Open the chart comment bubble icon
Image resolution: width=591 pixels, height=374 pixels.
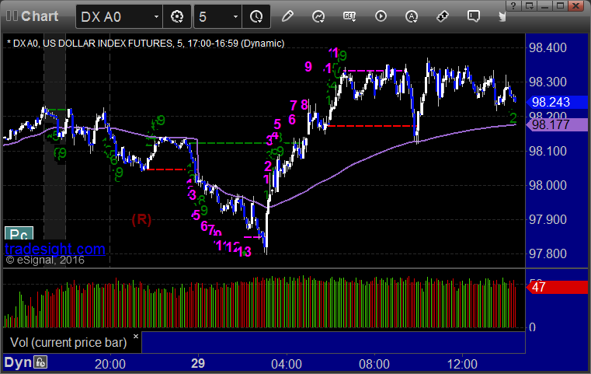click(x=474, y=16)
